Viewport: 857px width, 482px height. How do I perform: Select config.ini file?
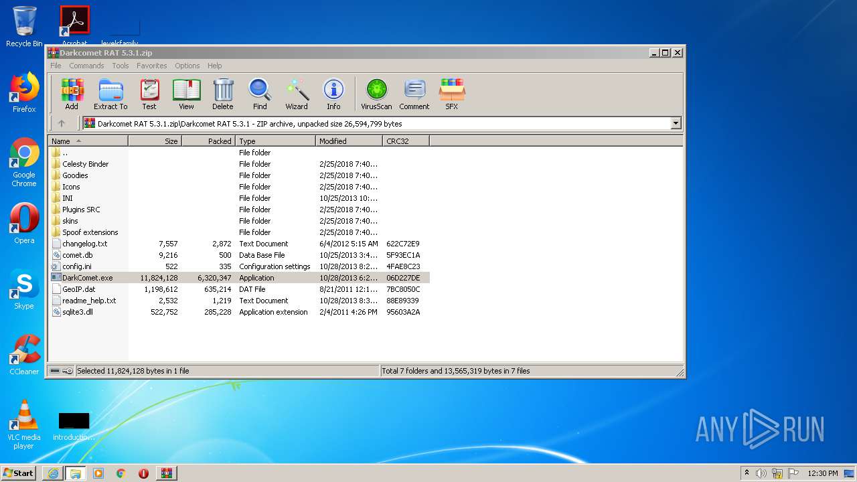coord(76,266)
